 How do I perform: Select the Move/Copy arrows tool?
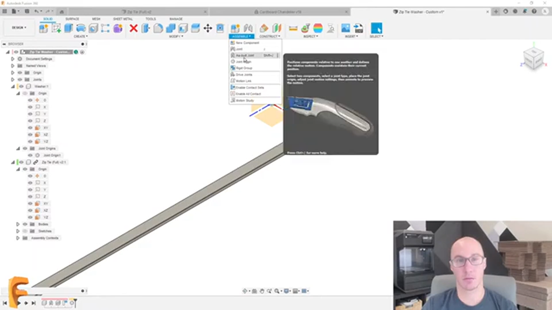[208, 28]
